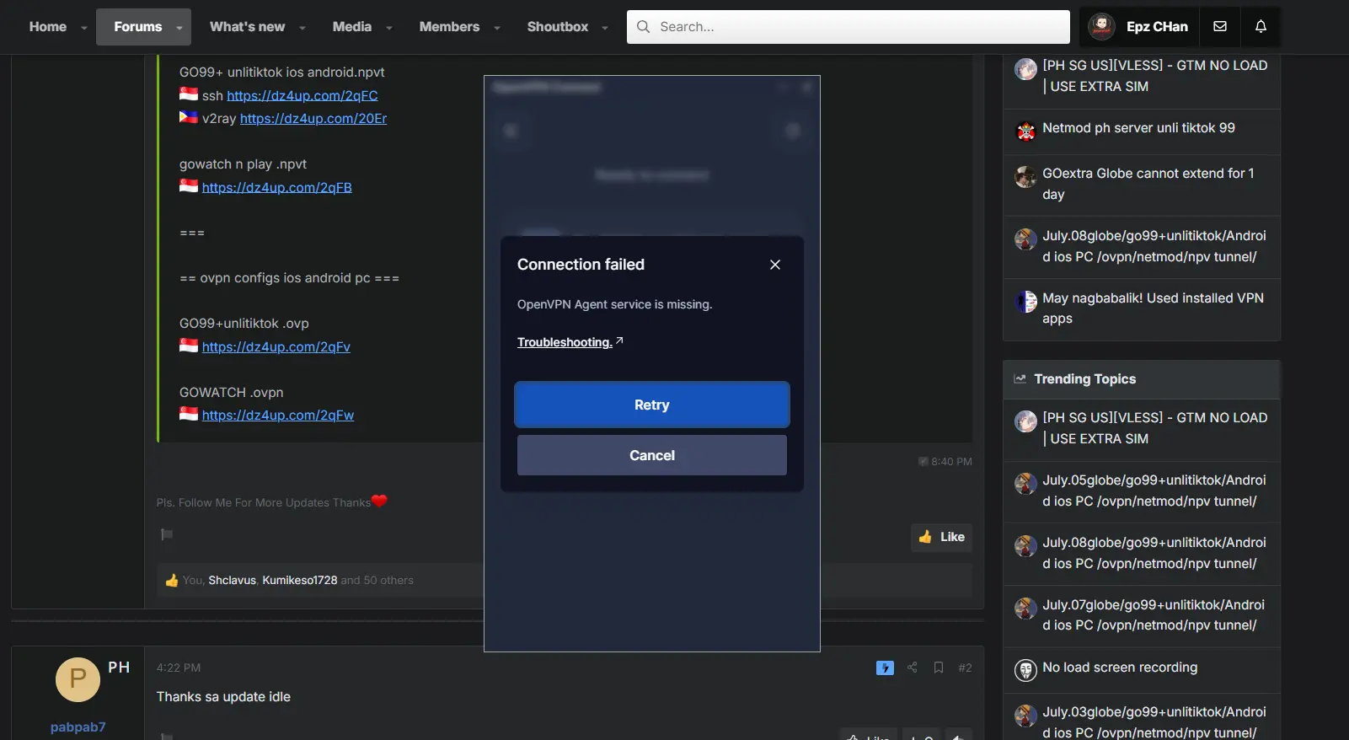The image size is (1349, 740).
Task: Go to Home tab
Action: 48,27
